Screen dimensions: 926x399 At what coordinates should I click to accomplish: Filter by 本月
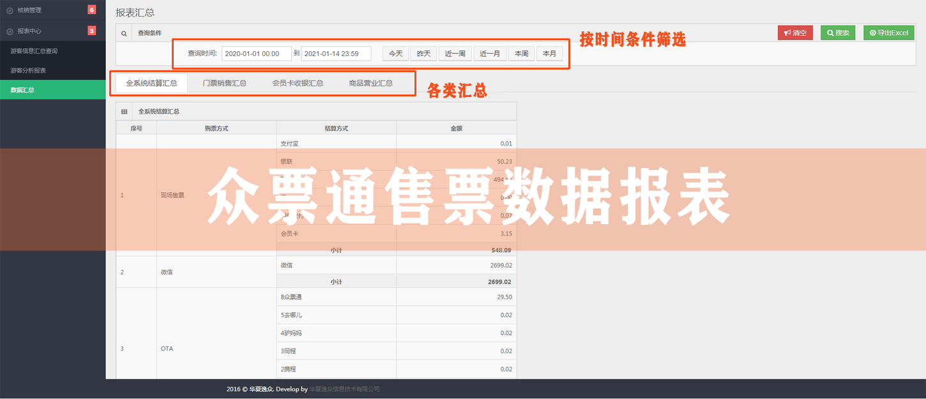(549, 54)
